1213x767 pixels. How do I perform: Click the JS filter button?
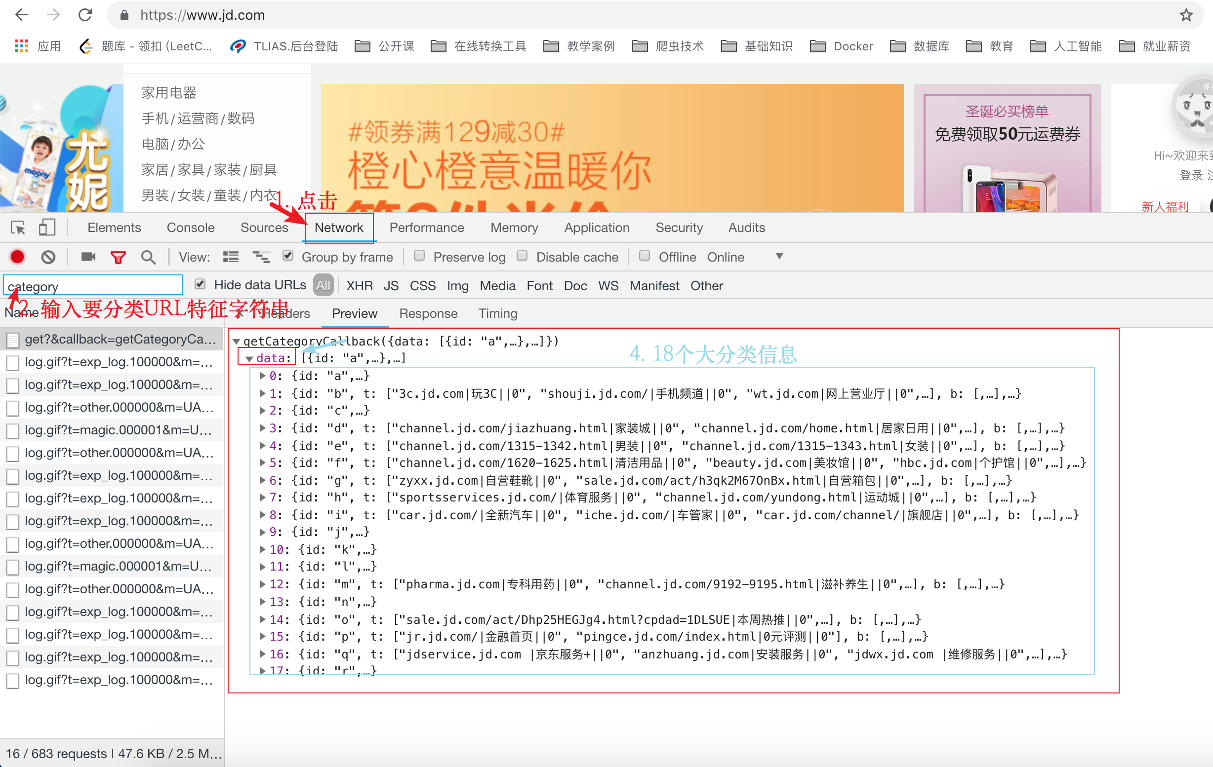(389, 285)
